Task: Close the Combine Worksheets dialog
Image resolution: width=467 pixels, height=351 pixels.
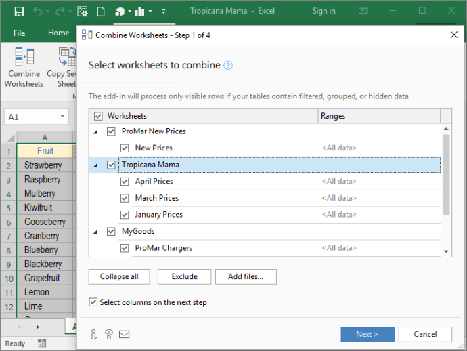Action: 454,35
